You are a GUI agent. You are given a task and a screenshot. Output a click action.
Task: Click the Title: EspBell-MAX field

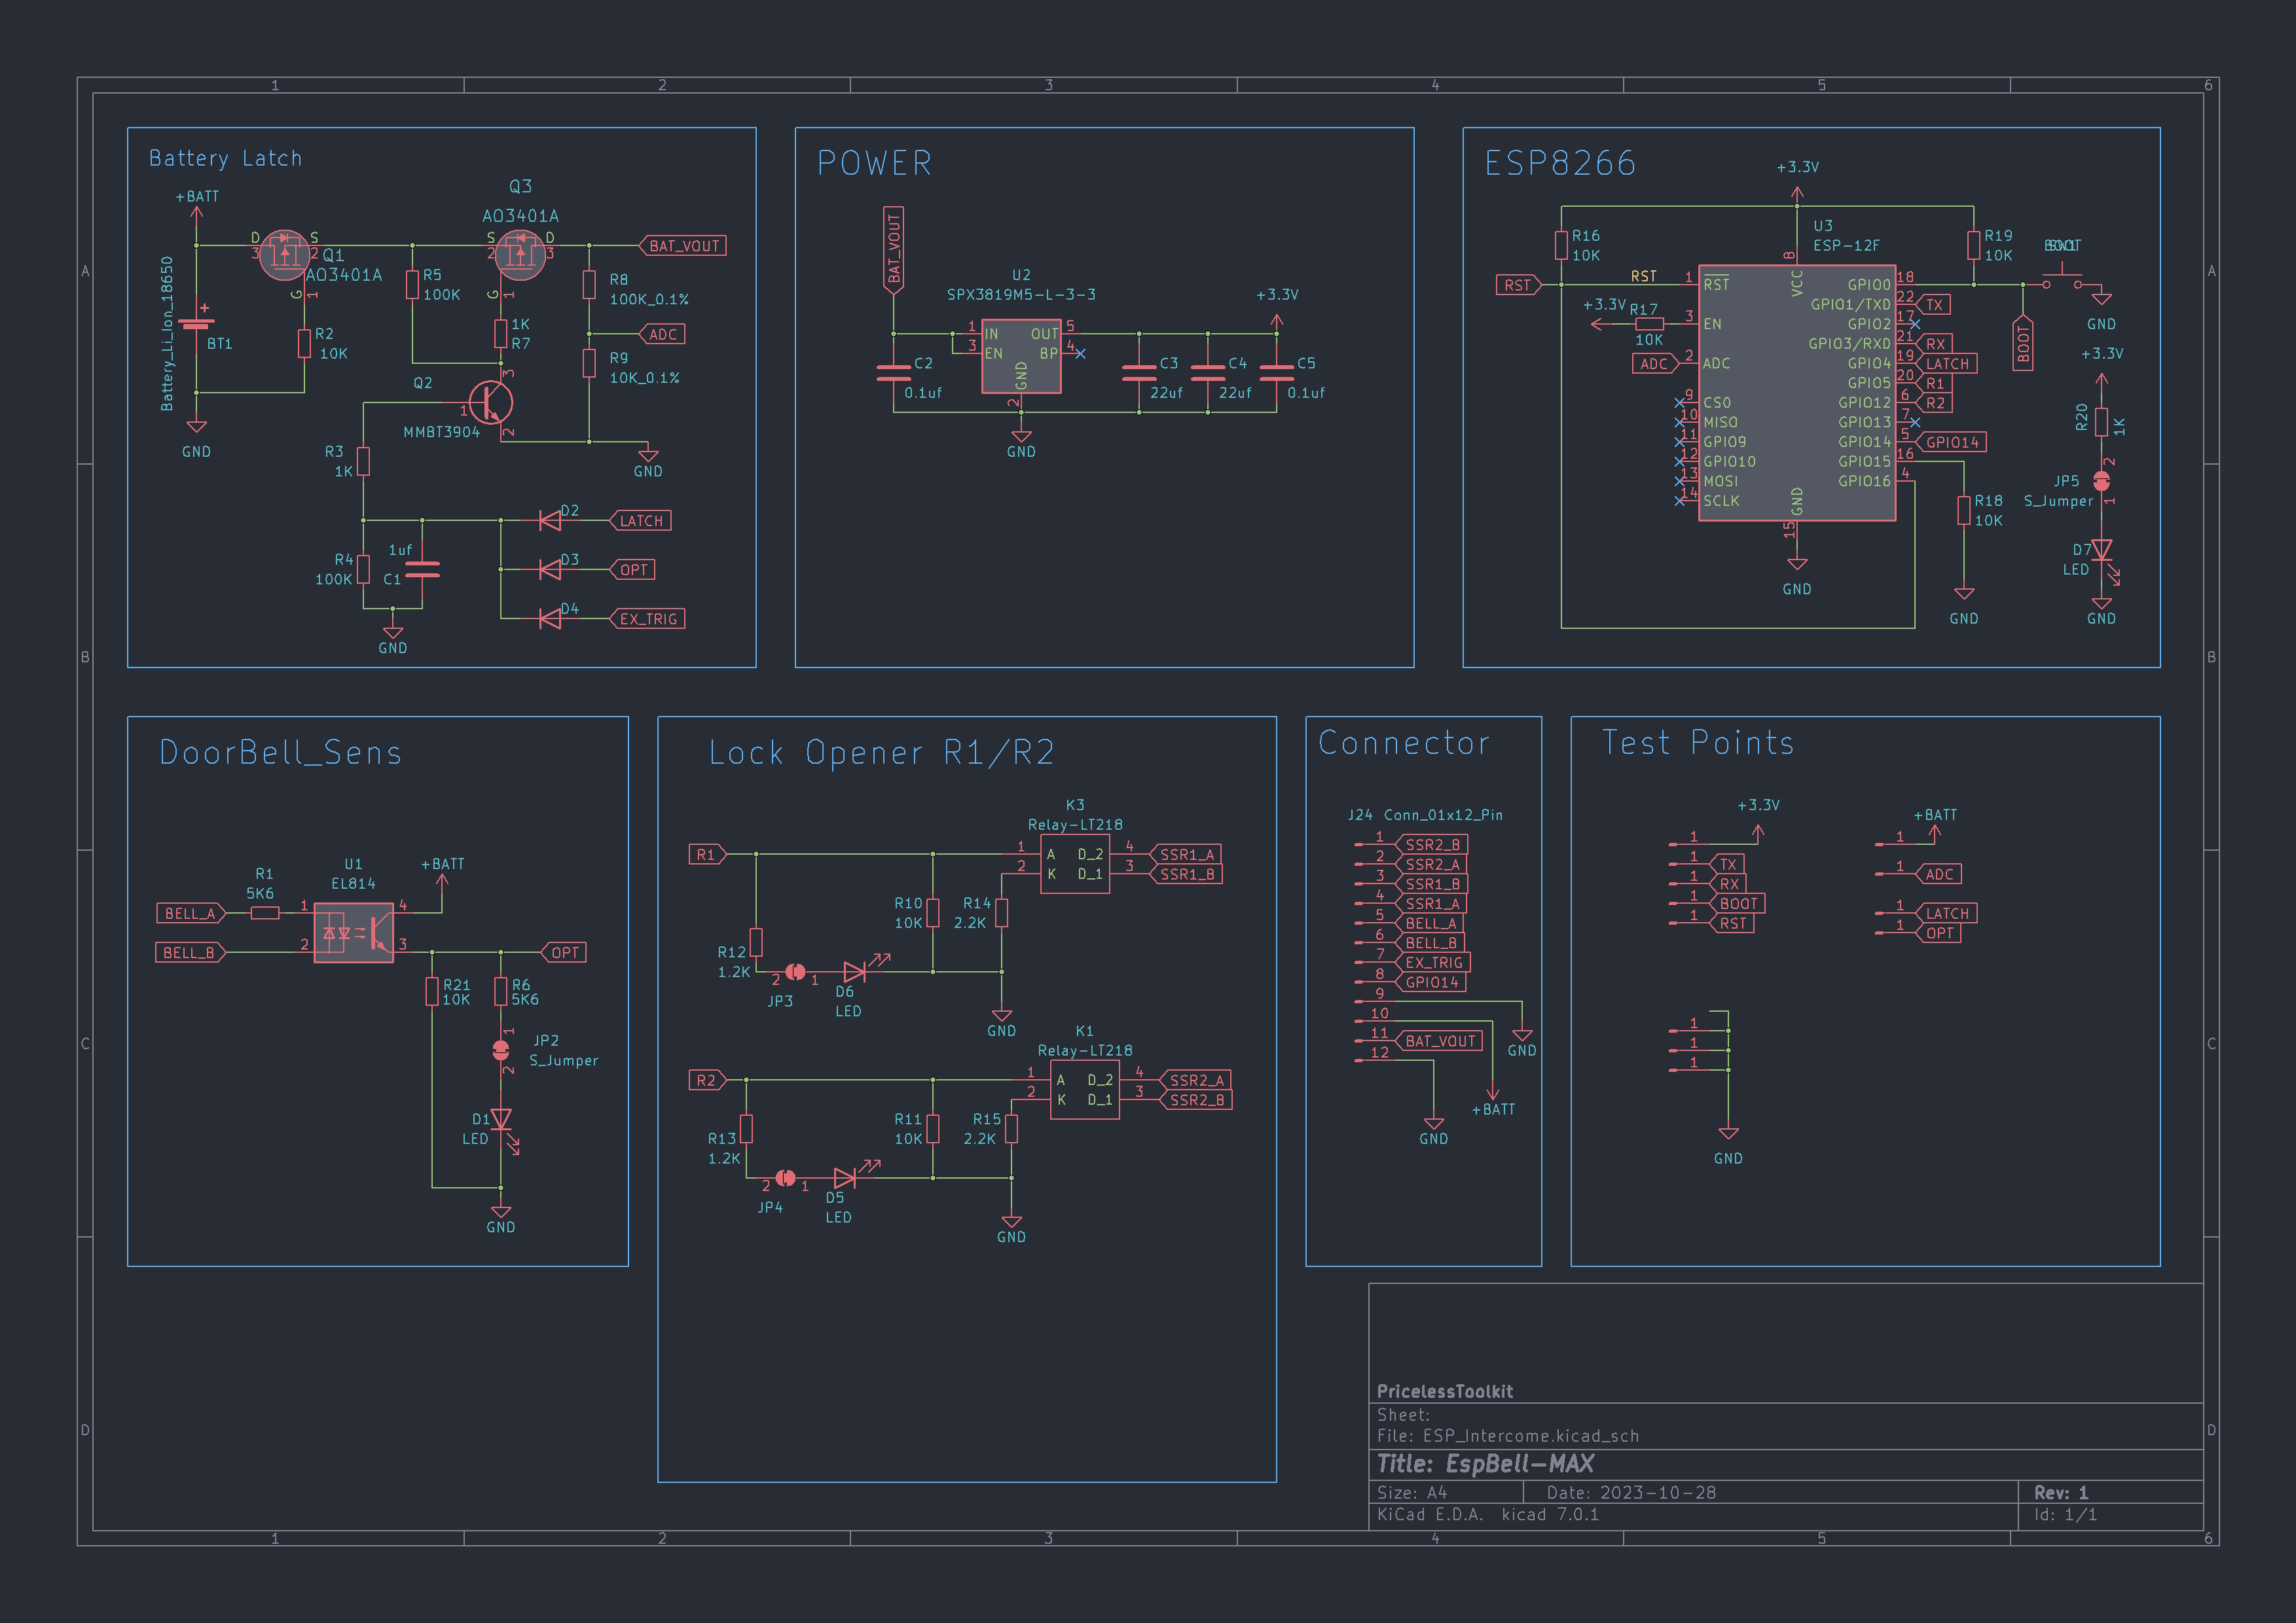point(1485,1464)
